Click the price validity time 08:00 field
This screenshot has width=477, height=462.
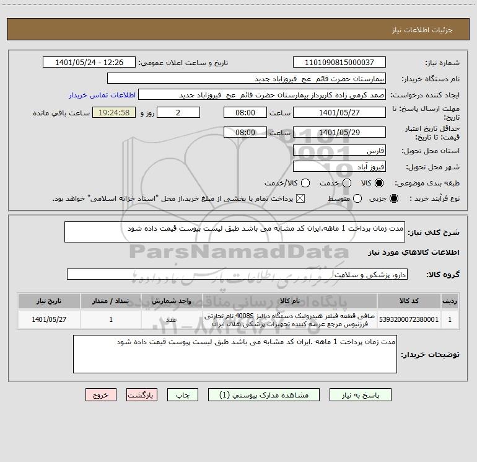coord(245,132)
